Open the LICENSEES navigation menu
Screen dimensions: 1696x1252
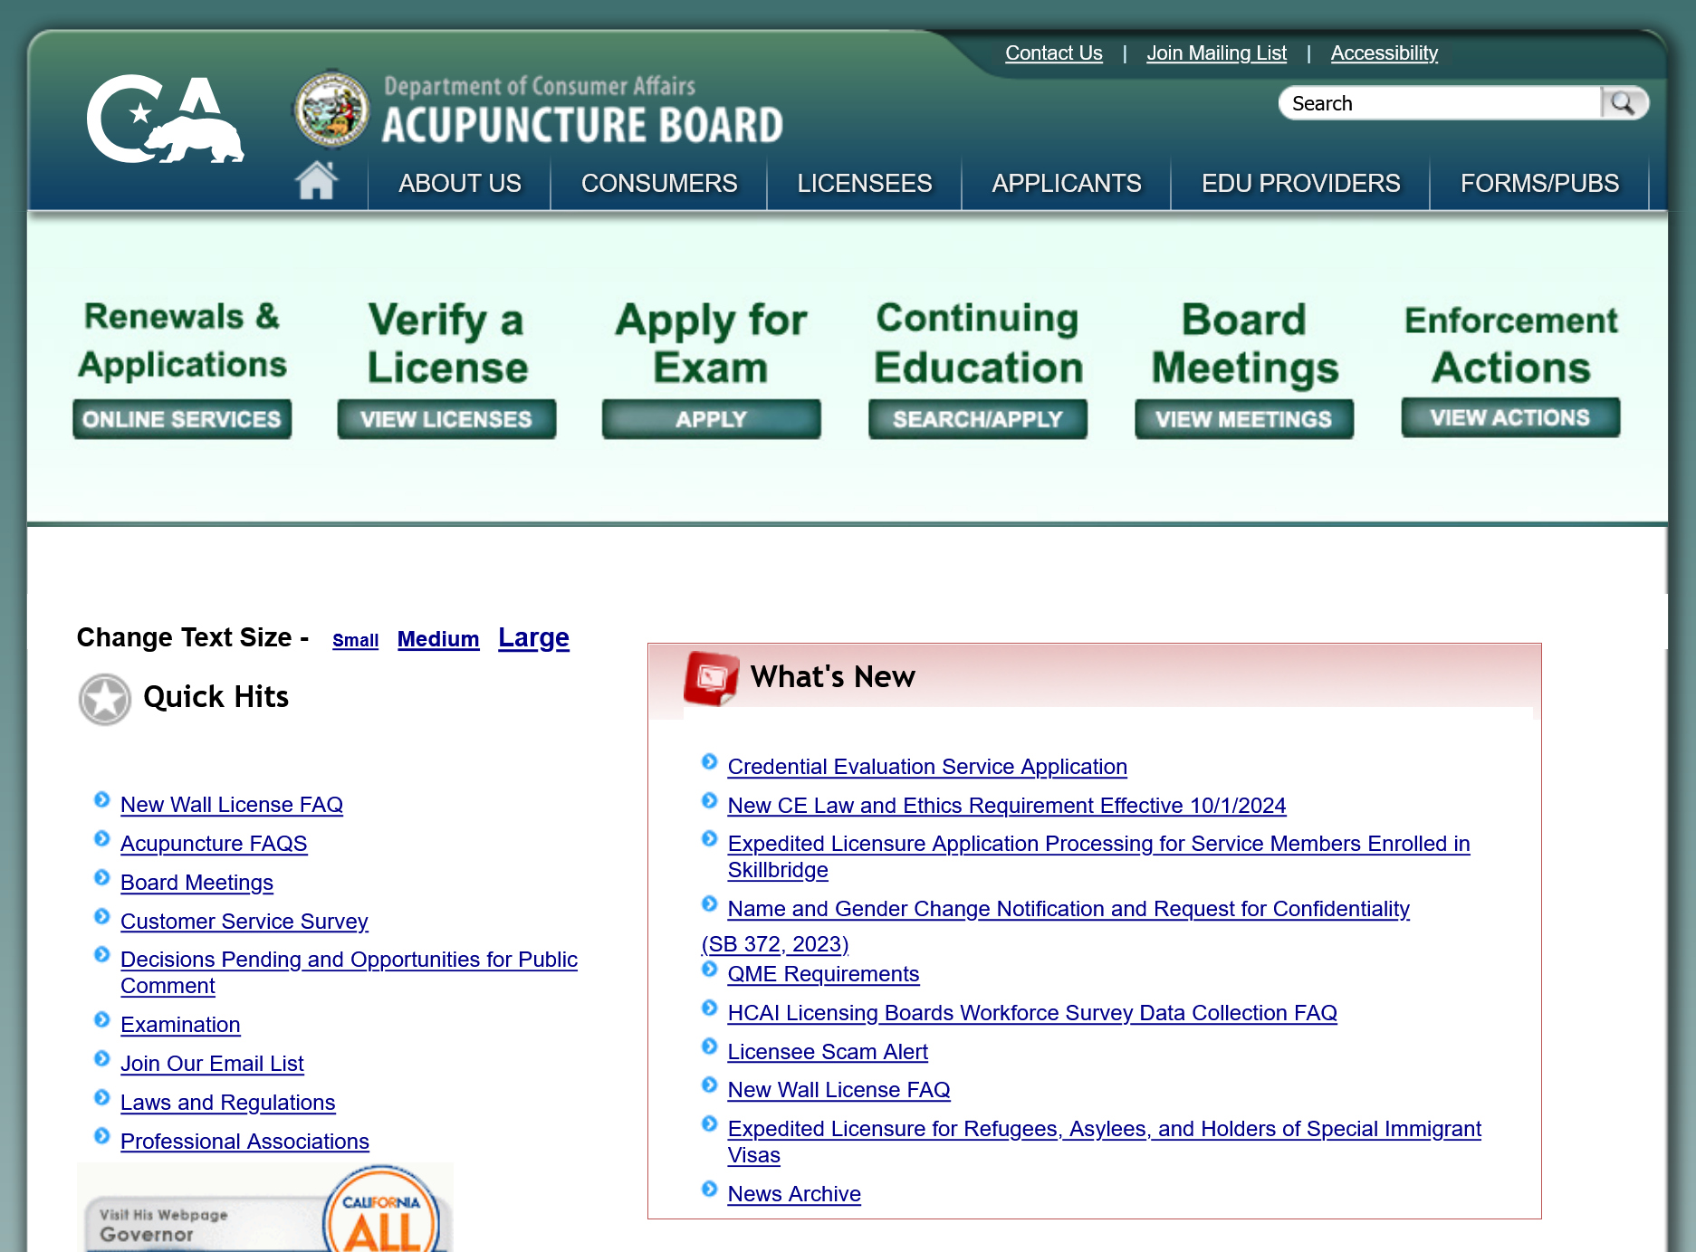(x=864, y=183)
